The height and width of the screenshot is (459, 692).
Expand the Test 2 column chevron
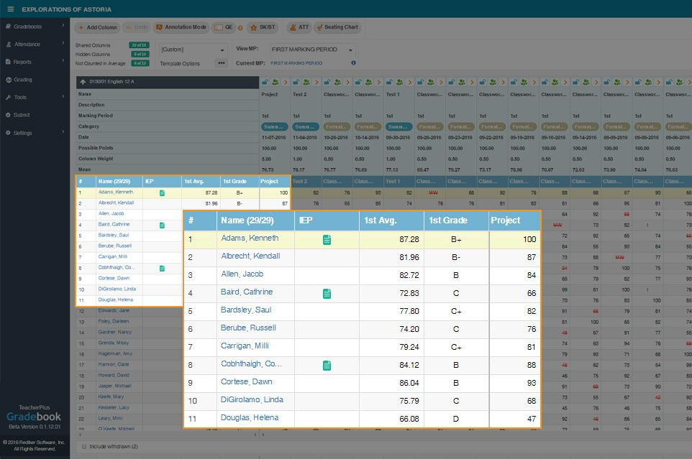(x=317, y=83)
